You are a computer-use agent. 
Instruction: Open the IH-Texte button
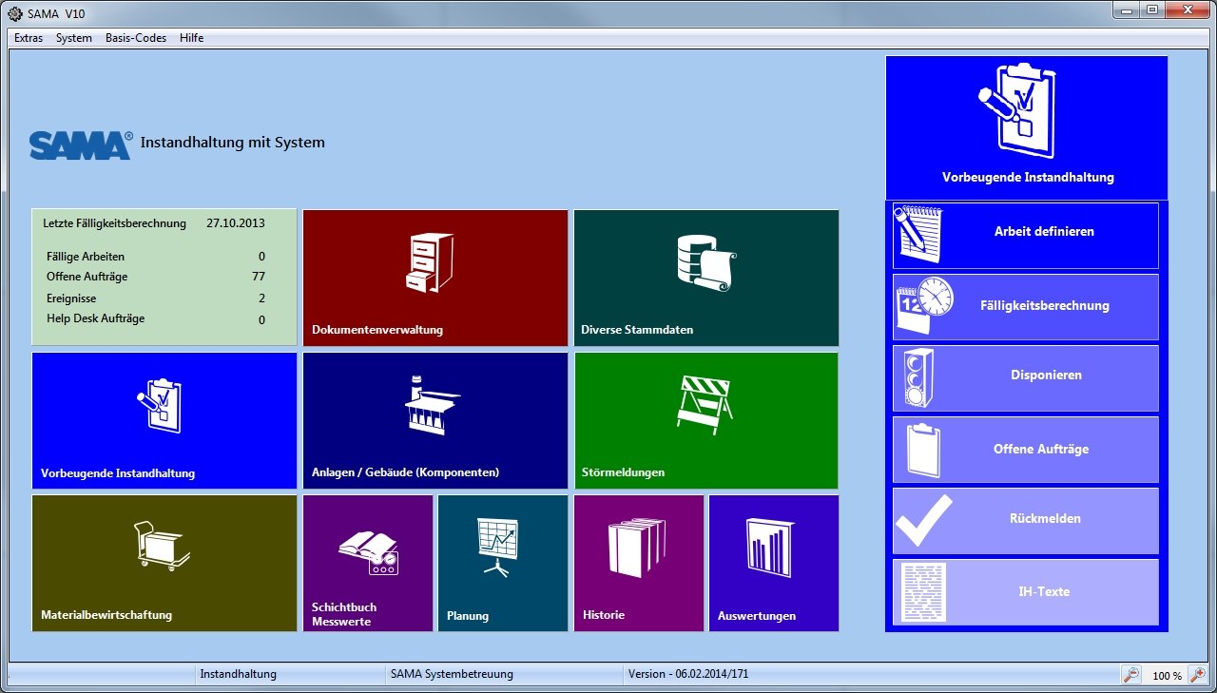(1026, 592)
